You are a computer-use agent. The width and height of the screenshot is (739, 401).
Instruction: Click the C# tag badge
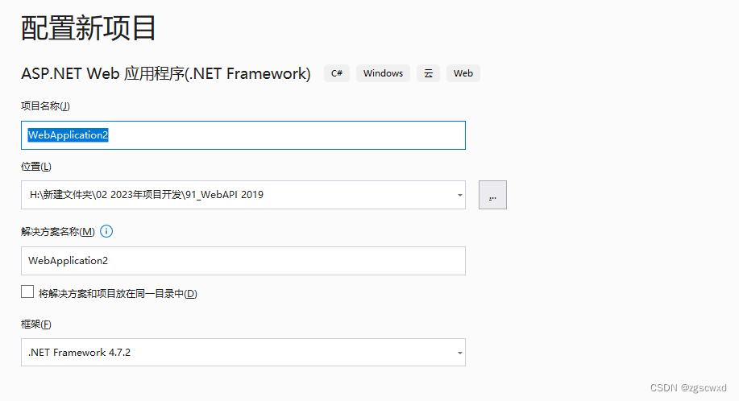tap(337, 73)
